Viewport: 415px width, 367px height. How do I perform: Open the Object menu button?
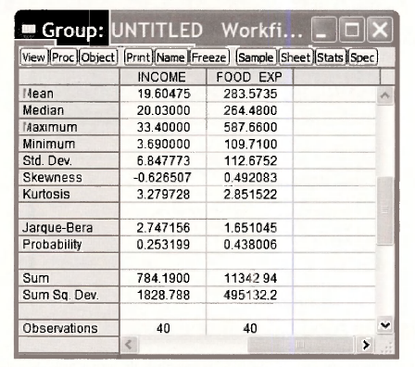click(x=98, y=57)
